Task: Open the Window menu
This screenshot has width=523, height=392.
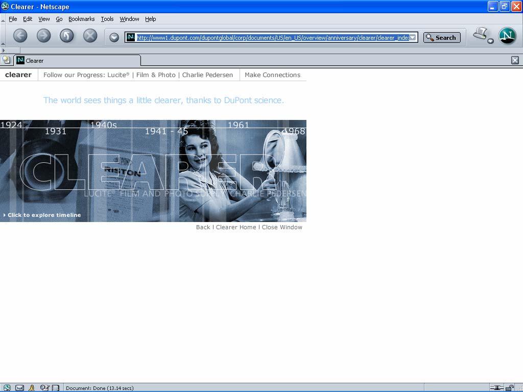Action: [129, 19]
